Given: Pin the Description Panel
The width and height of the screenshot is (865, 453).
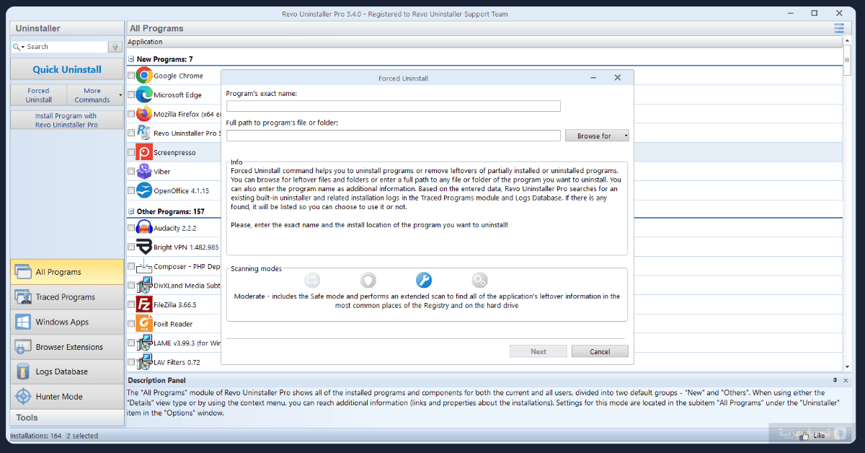Looking at the screenshot, I should click(835, 380).
